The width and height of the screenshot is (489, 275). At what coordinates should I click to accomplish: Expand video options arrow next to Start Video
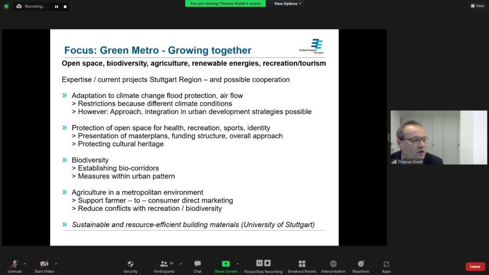56,264
